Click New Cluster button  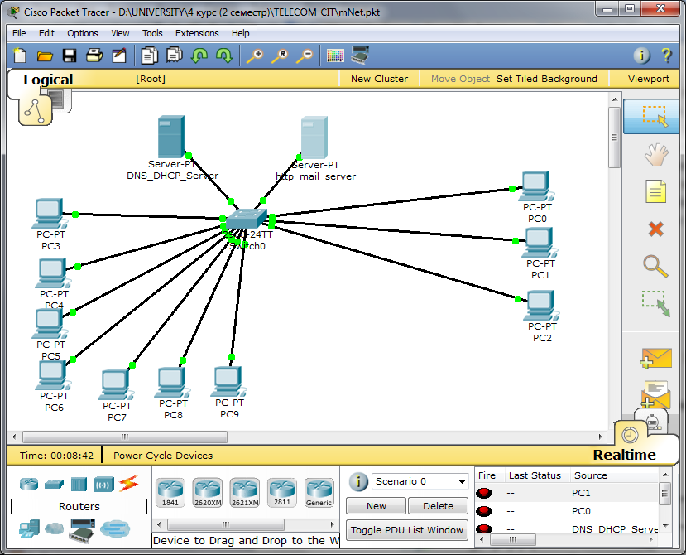point(379,79)
